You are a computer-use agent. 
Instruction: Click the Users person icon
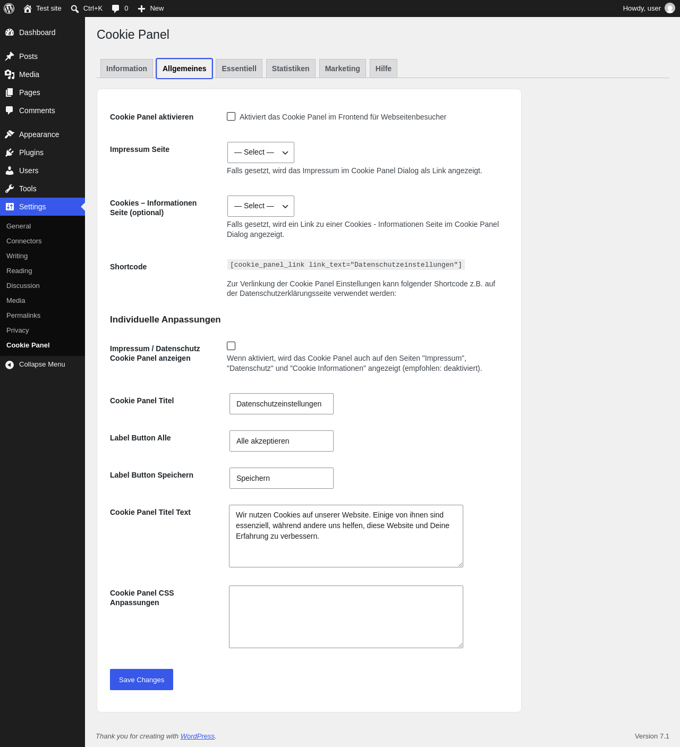coord(10,171)
